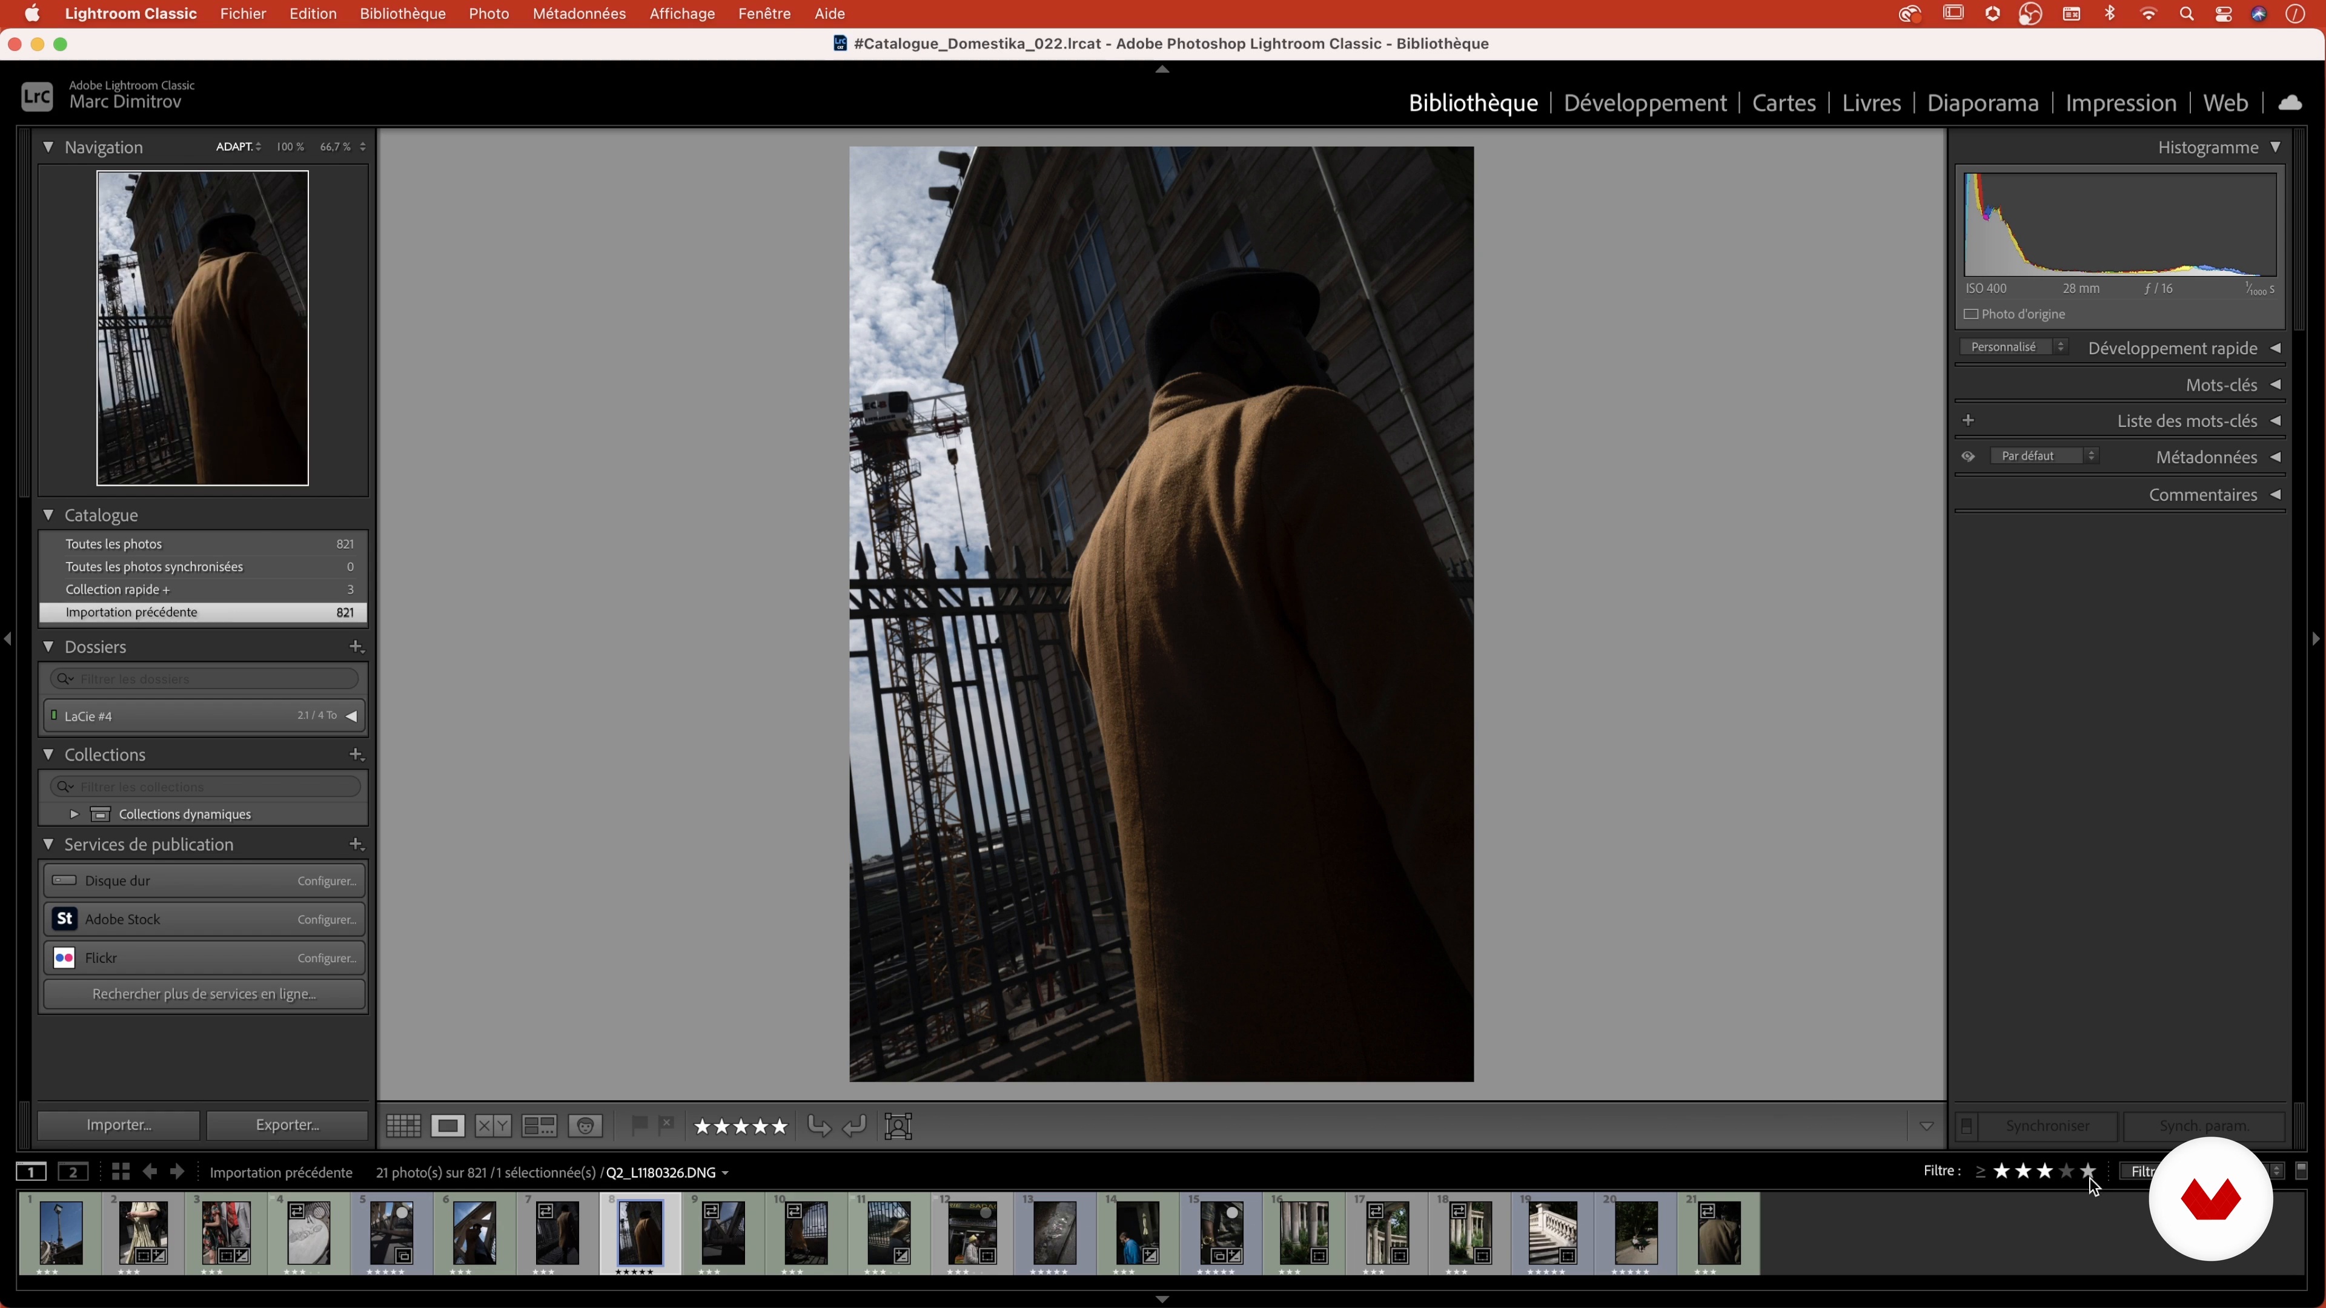This screenshot has width=2326, height=1308.
Task: Switch to the Développement module
Action: (x=1645, y=103)
